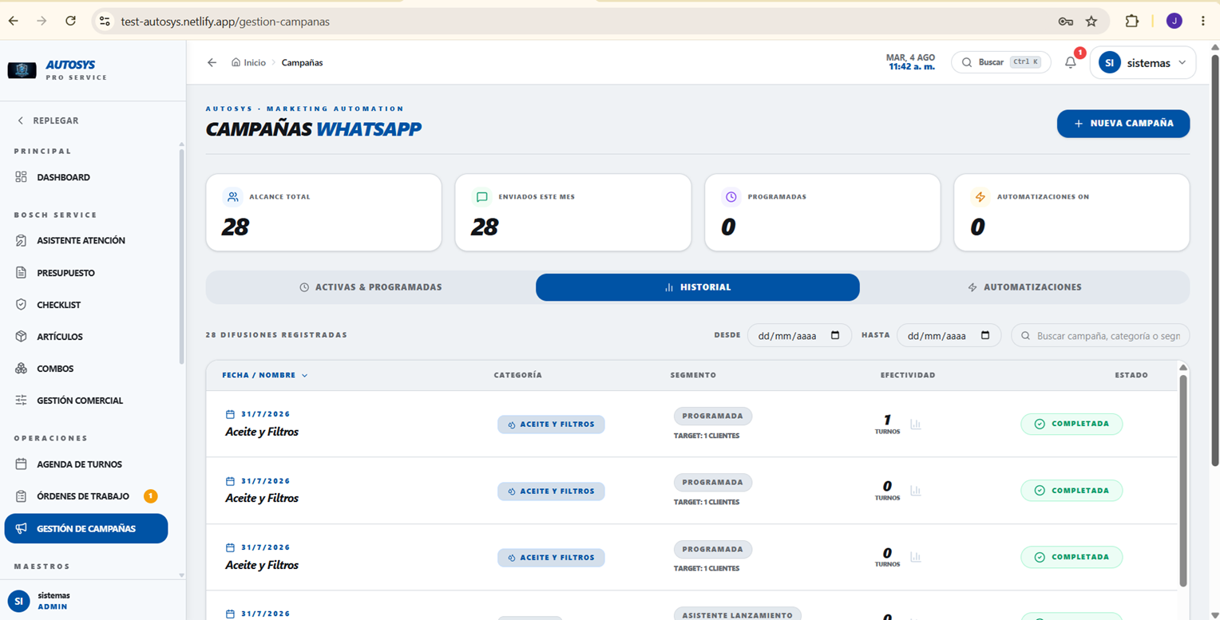Click the Hasta date field

tap(949, 336)
